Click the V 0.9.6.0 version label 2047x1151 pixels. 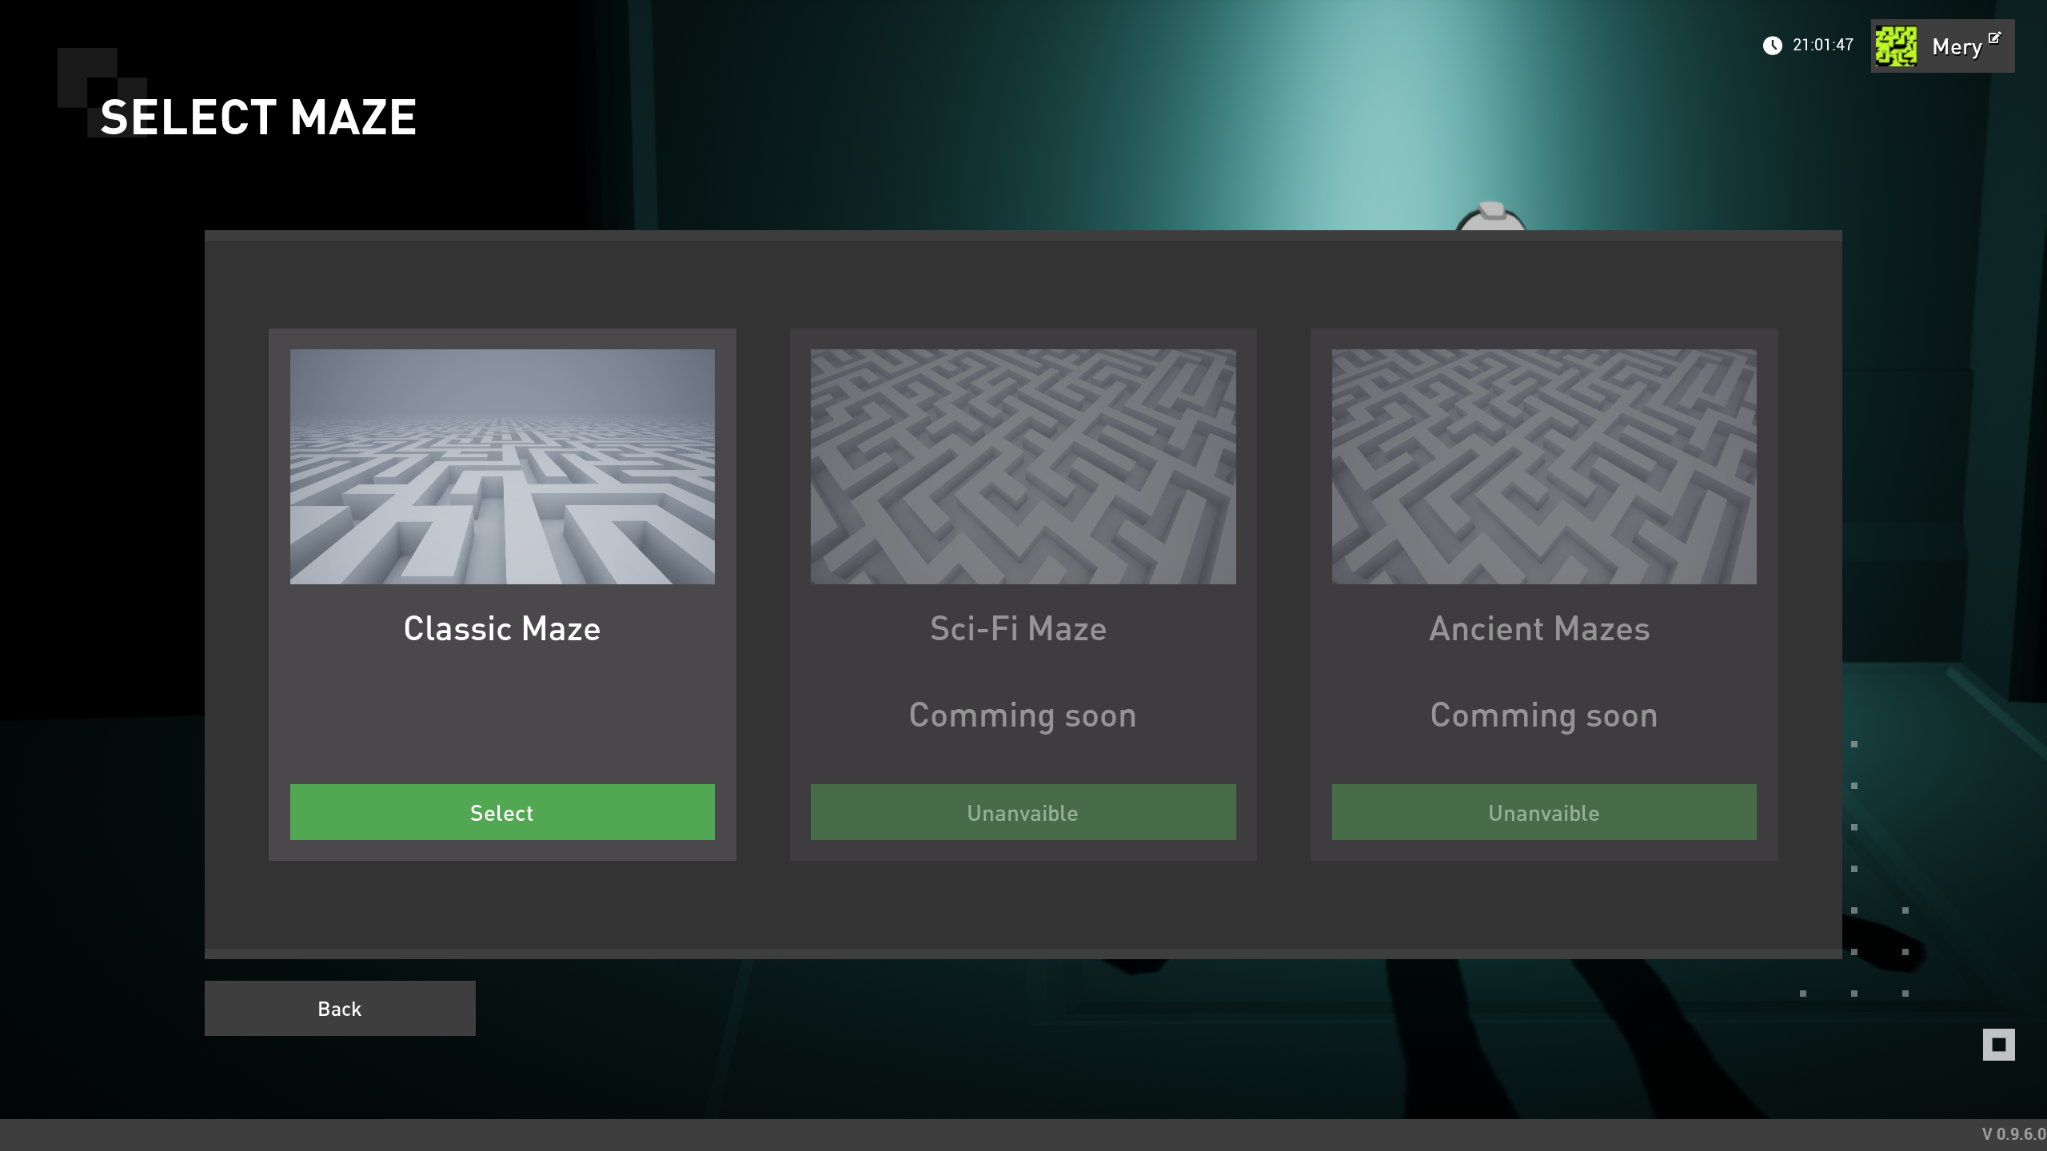tap(2013, 1134)
